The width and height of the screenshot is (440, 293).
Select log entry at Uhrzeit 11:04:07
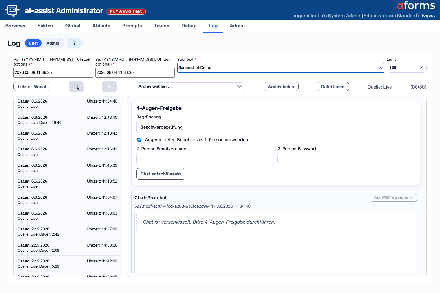point(67,200)
